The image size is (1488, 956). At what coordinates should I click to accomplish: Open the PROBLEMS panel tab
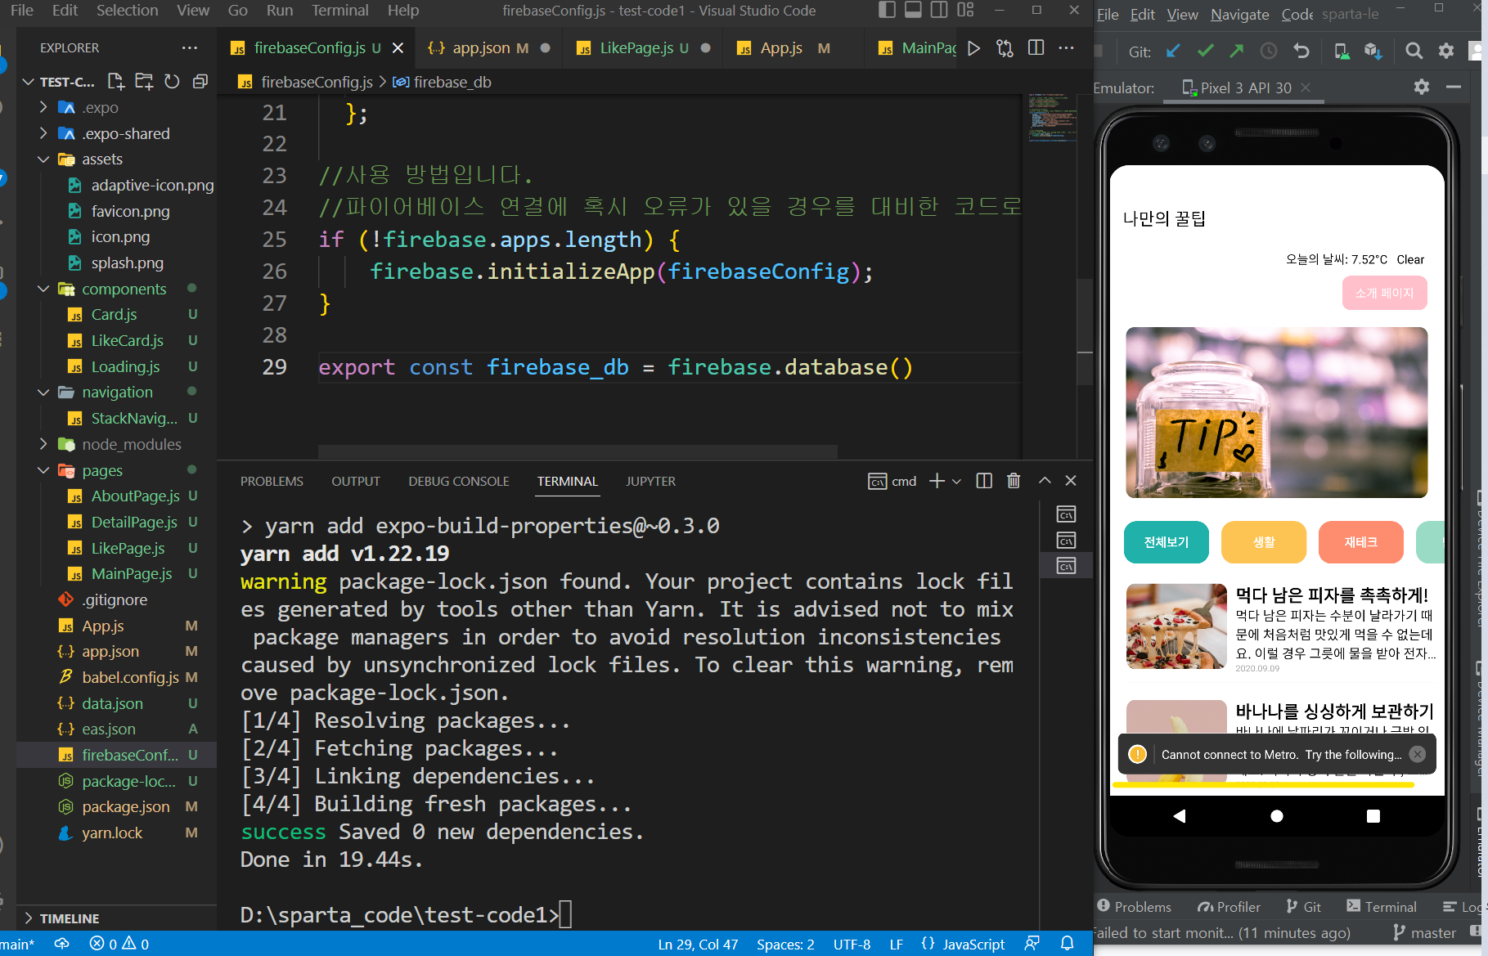pyautogui.click(x=272, y=481)
